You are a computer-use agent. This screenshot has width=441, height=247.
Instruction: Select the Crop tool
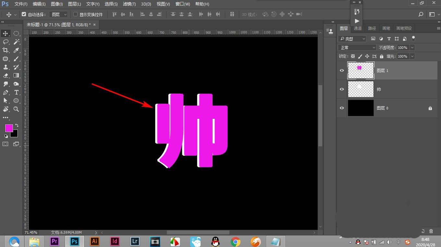pyautogui.click(x=6, y=50)
